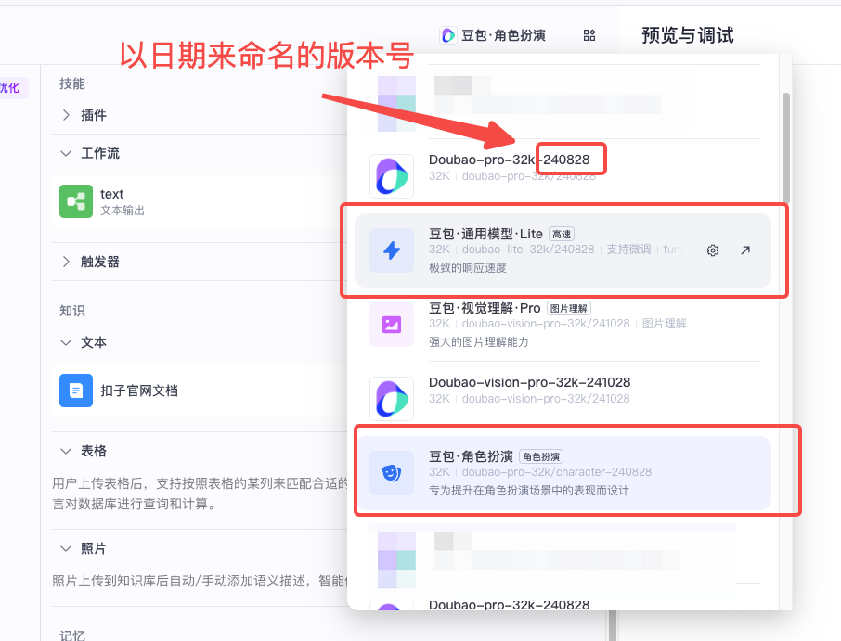Click the 记忆 section heading
Image resolution: width=841 pixels, height=641 pixels.
click(x=72, y=635)
